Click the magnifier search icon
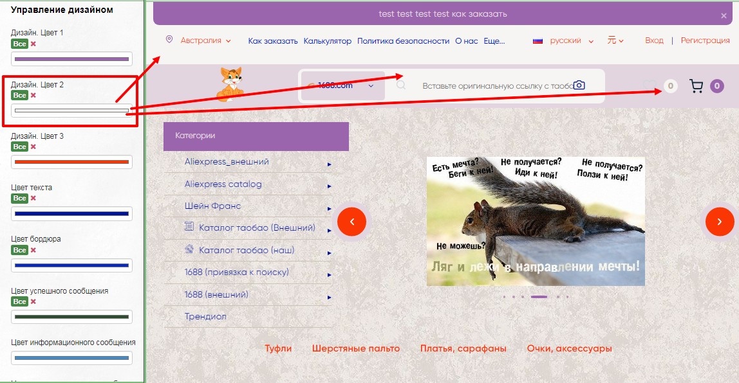Image resolution: width=739 pixels, height=383 pixels. [400, 85]
